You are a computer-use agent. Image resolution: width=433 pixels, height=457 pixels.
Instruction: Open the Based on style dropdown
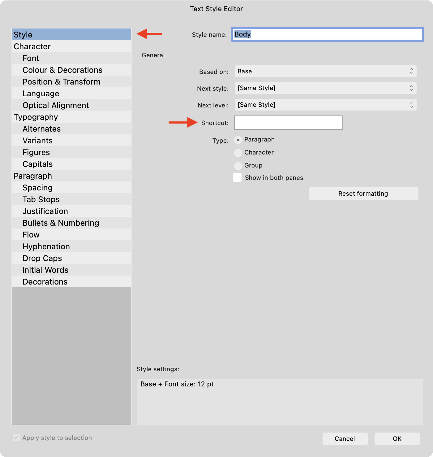coord(325,71)
